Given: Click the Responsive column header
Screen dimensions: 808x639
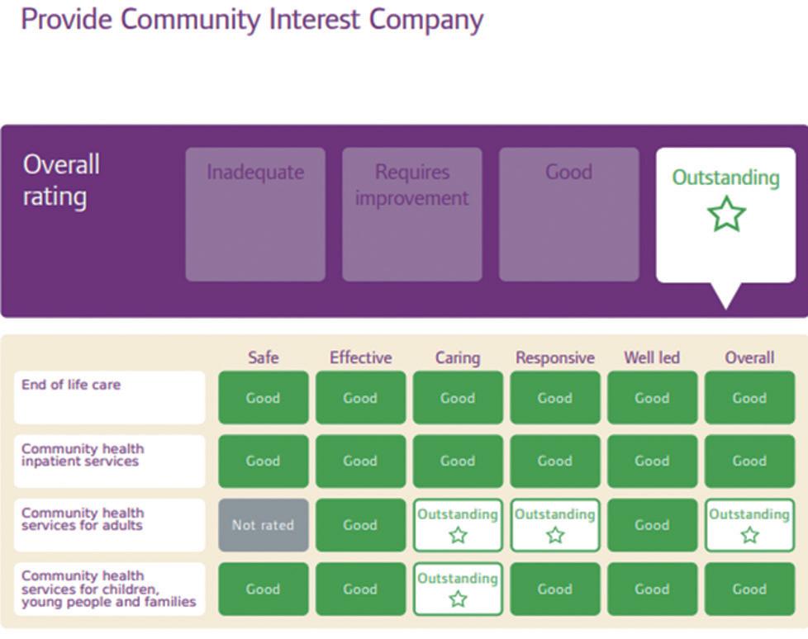Looking at the screenshot, I should coord(555,357).
